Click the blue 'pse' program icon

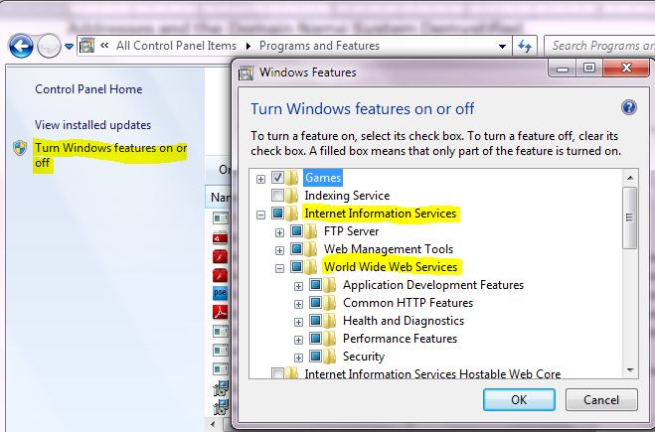pyautogui.click(x=220, y=293)
